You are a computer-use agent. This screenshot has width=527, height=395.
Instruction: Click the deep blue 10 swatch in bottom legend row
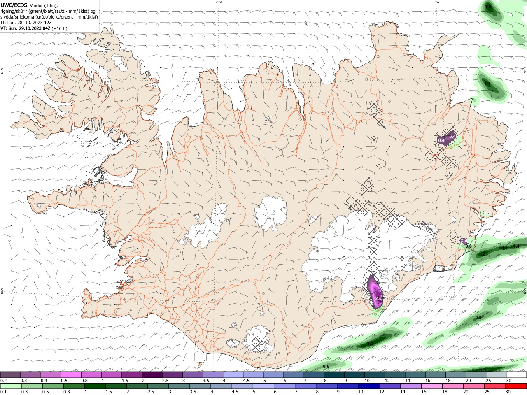[368, 386]
